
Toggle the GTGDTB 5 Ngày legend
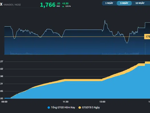pos(89,107)
